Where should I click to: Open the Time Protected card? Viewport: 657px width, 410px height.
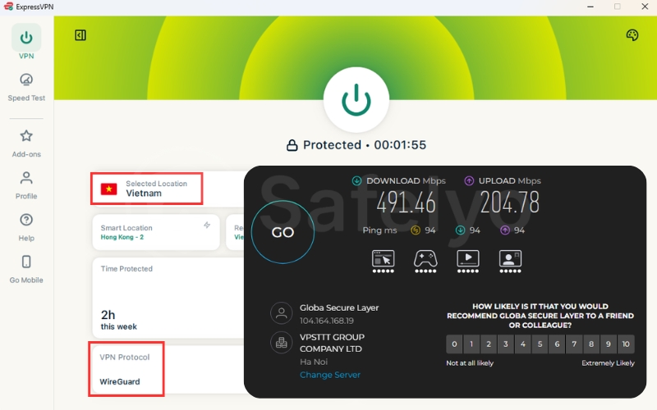(x=168, y=298)
